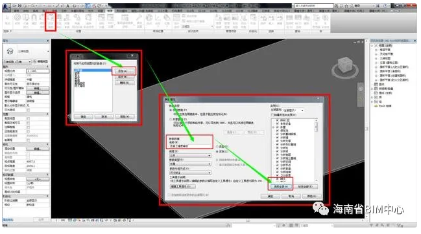
Task: Switch to the Architecture (建筑) ribbon tab
Action: pyautogui.click(x=17, y=11)
